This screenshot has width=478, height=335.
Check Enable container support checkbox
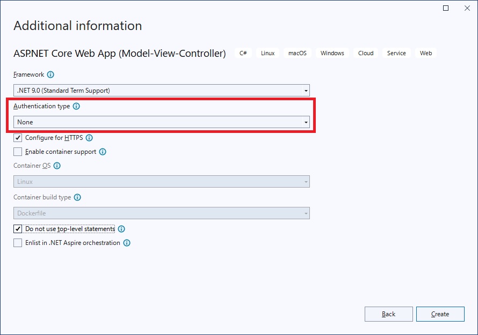18,152
